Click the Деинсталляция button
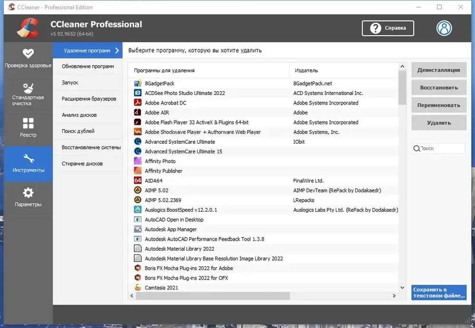 click(438, 70)
